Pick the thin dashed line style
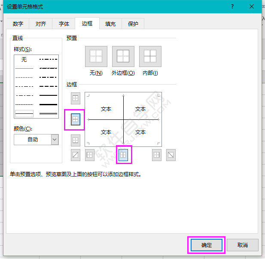265x259 pixels. pos(24,104)
